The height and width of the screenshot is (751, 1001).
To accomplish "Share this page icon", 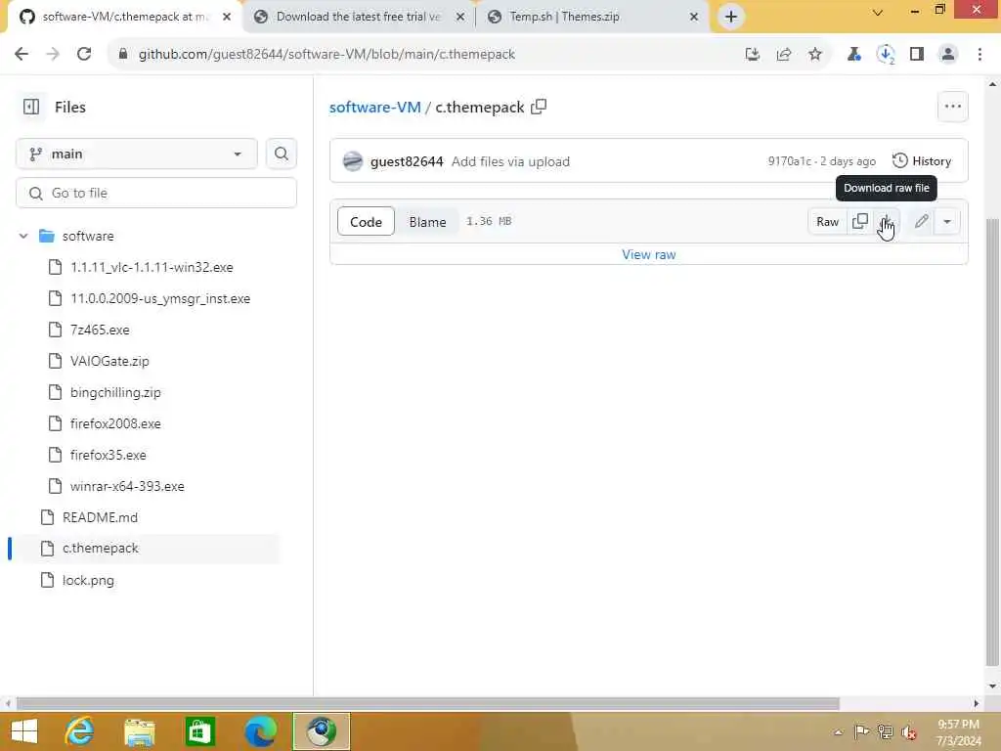I will [784, 55].
